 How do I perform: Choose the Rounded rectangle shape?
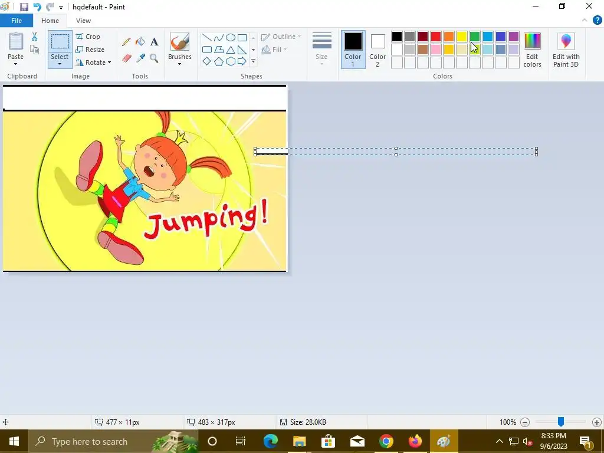[207, 50]
